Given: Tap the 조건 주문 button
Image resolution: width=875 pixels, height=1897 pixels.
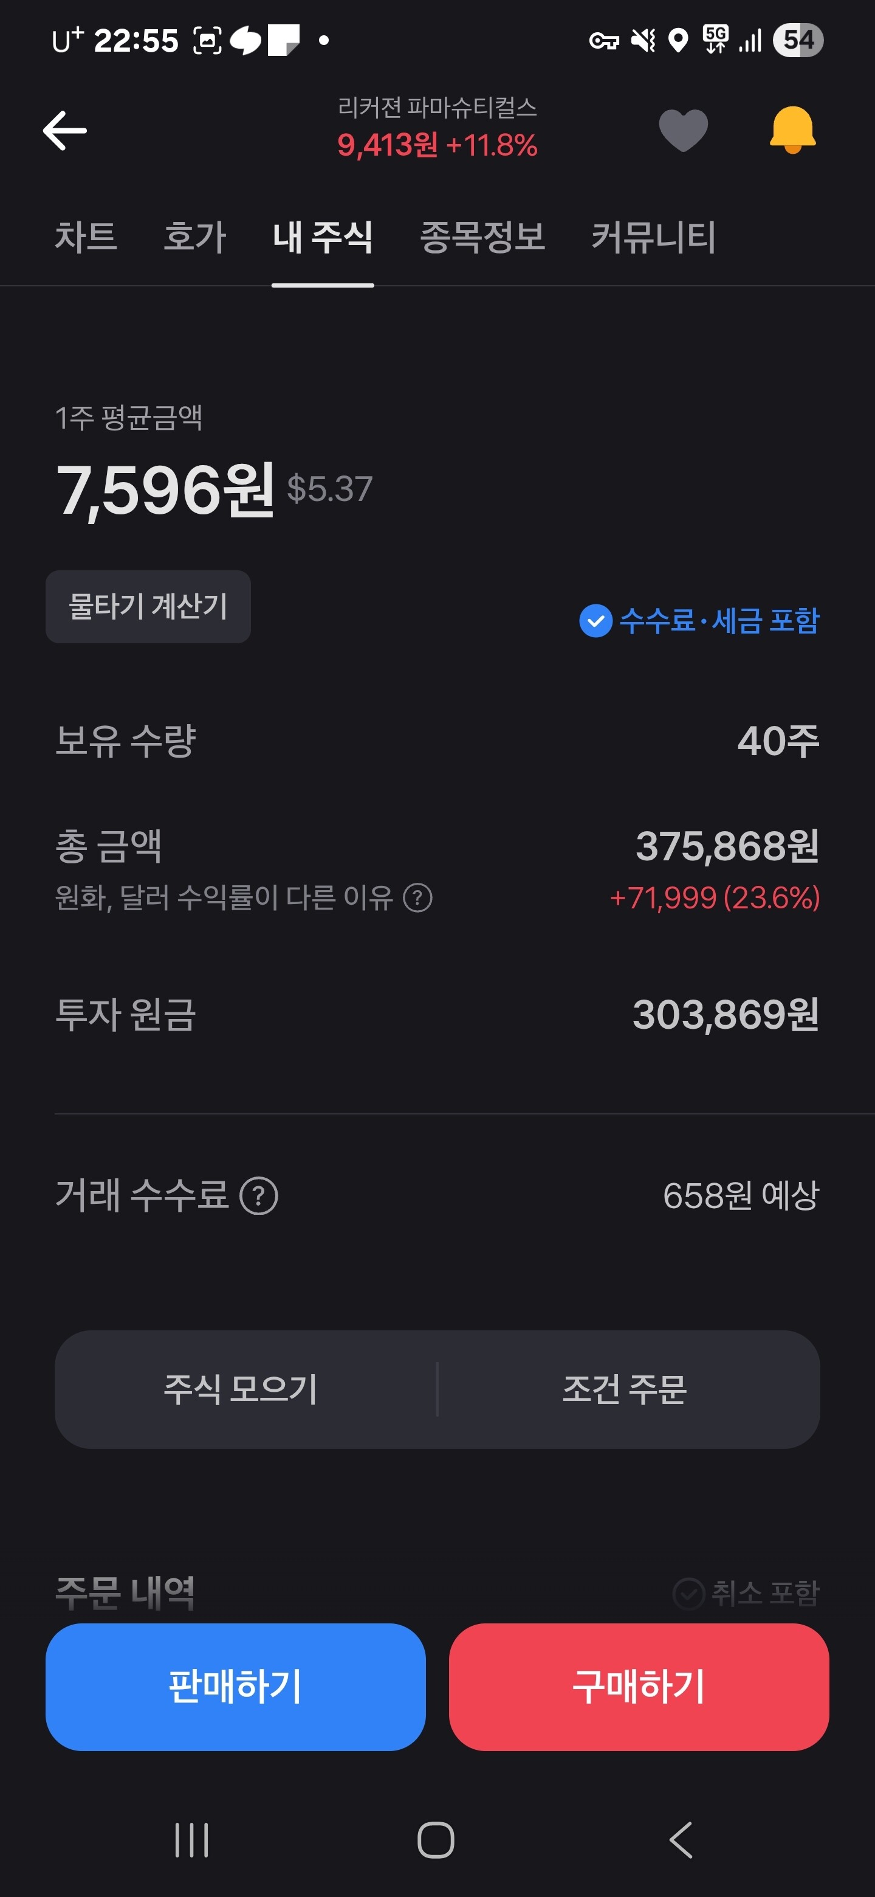Looking at the screenshot, I should tap(625, 1389).
